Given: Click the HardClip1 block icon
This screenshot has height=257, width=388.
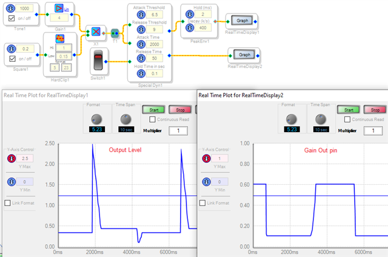Looking at the screenshot, I should 59,39.
